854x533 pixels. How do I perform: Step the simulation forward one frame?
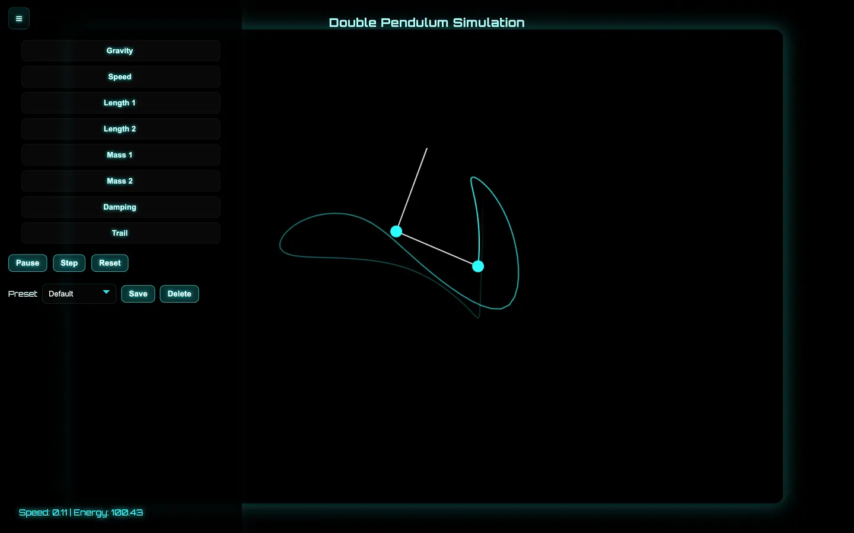click(69, 263)
